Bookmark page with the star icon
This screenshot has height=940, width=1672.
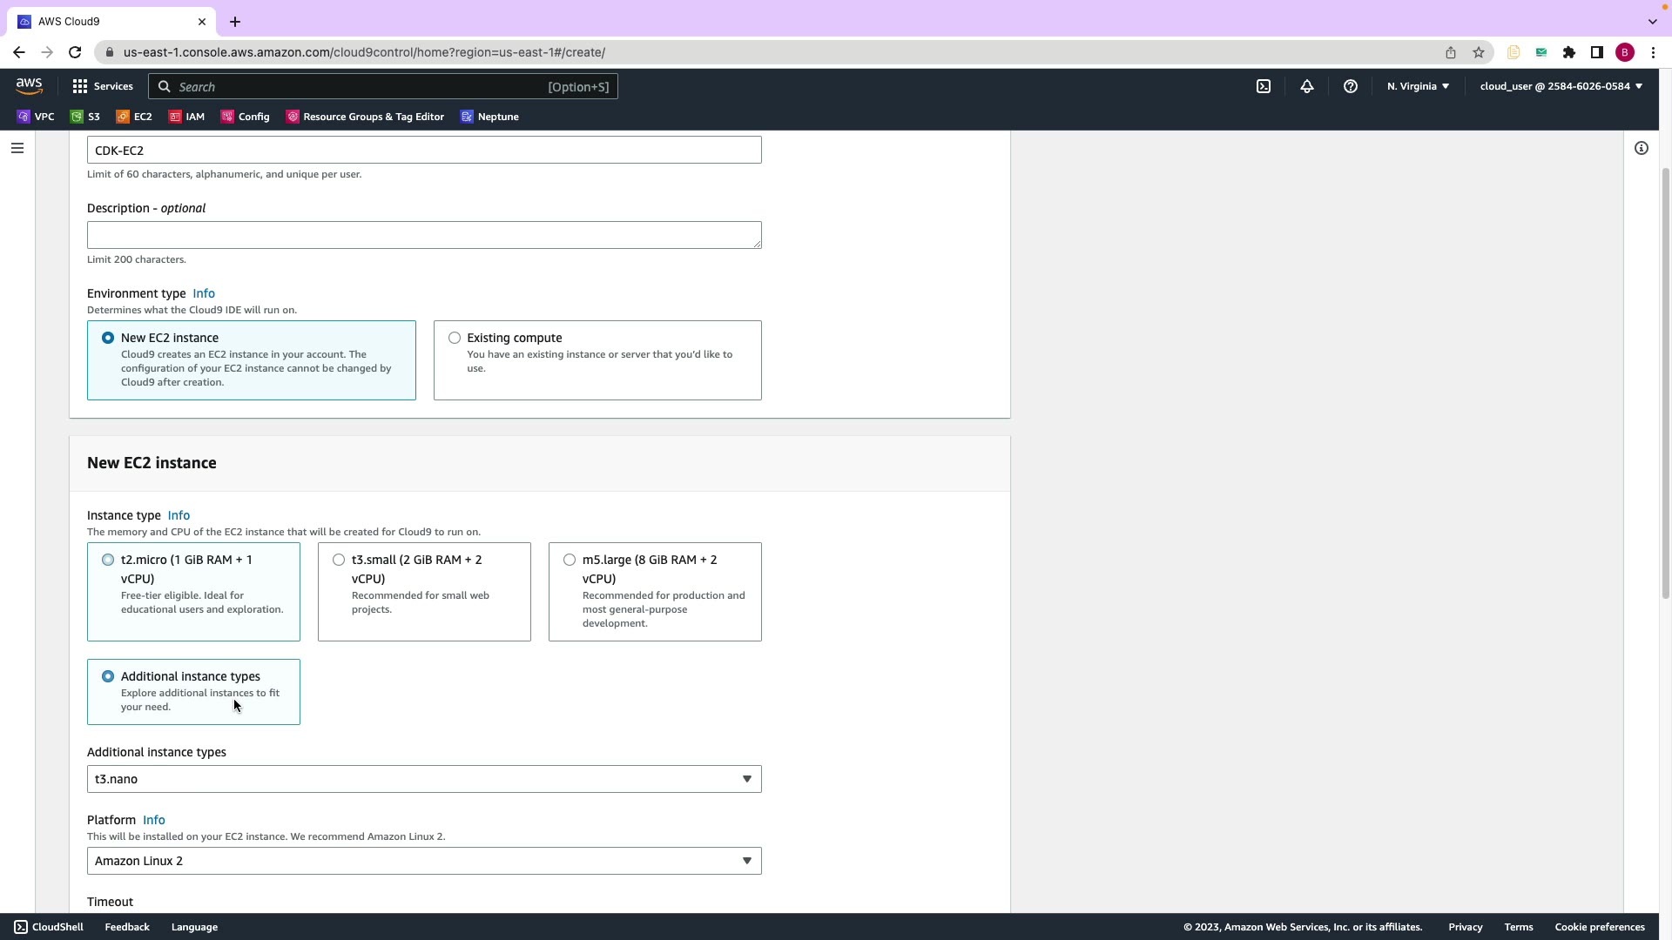point(1479,52)
